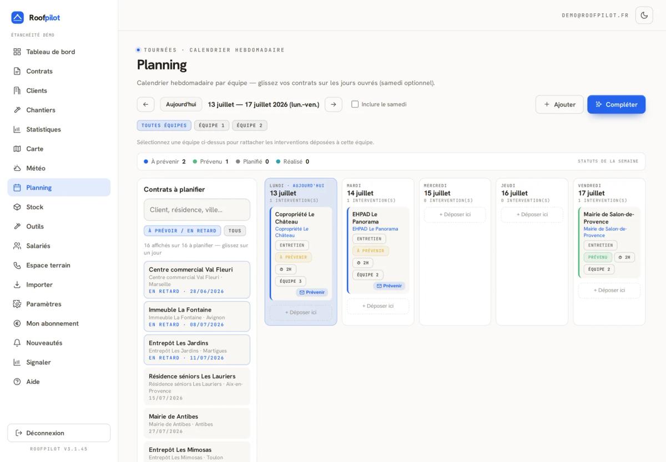Image resolution: width=666 pixels, height=462 pixels.
Task: Click the Carte map icon
Action: click(17, 149)
